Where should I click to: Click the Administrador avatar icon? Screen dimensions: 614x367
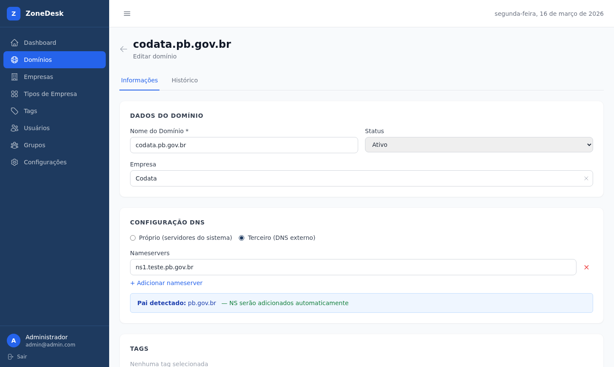coord(14,341)
